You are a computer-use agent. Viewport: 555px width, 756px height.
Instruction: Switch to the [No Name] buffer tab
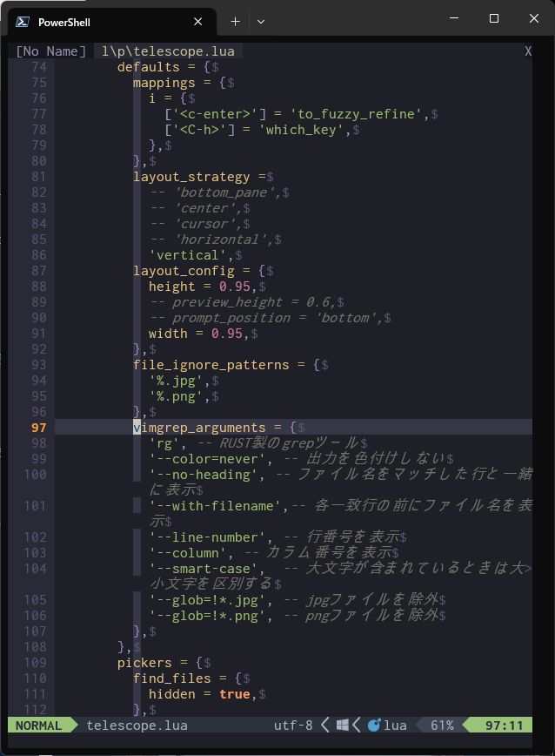pos(50,51)
